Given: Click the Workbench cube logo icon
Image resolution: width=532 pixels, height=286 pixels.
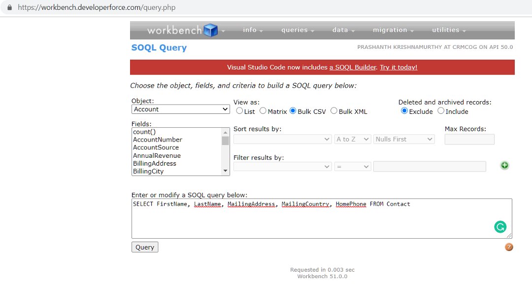Looking at the screenshot, I should click(210, 30).
